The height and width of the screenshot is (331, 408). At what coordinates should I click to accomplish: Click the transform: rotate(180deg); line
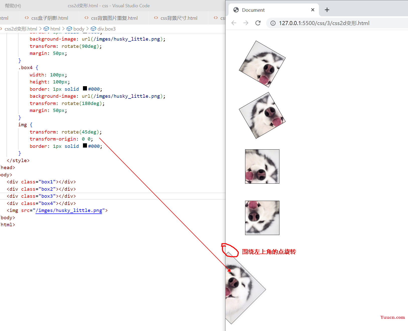67,103
